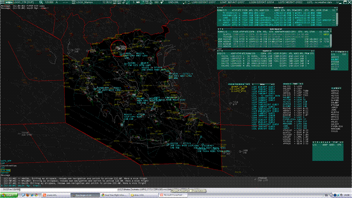
Task: Click the funnel filter icon in toolbar
Action: pos(162,3)
